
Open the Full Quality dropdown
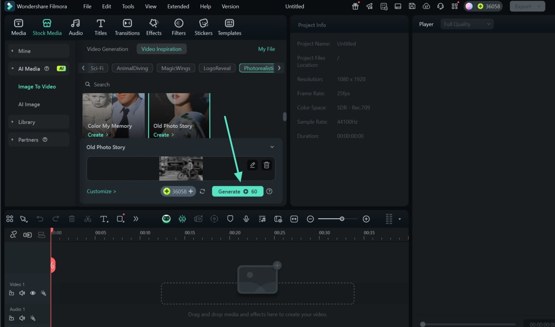click(x=467, y=24)
